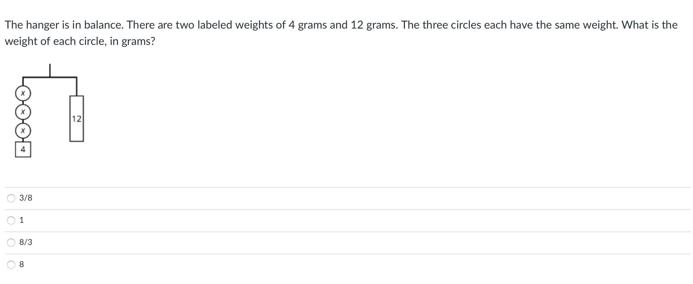
Task: Click the string holding the 12 weight
Action: (77, 87)
